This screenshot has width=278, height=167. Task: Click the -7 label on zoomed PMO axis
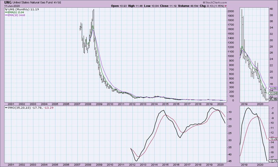[x=272, y=108]
